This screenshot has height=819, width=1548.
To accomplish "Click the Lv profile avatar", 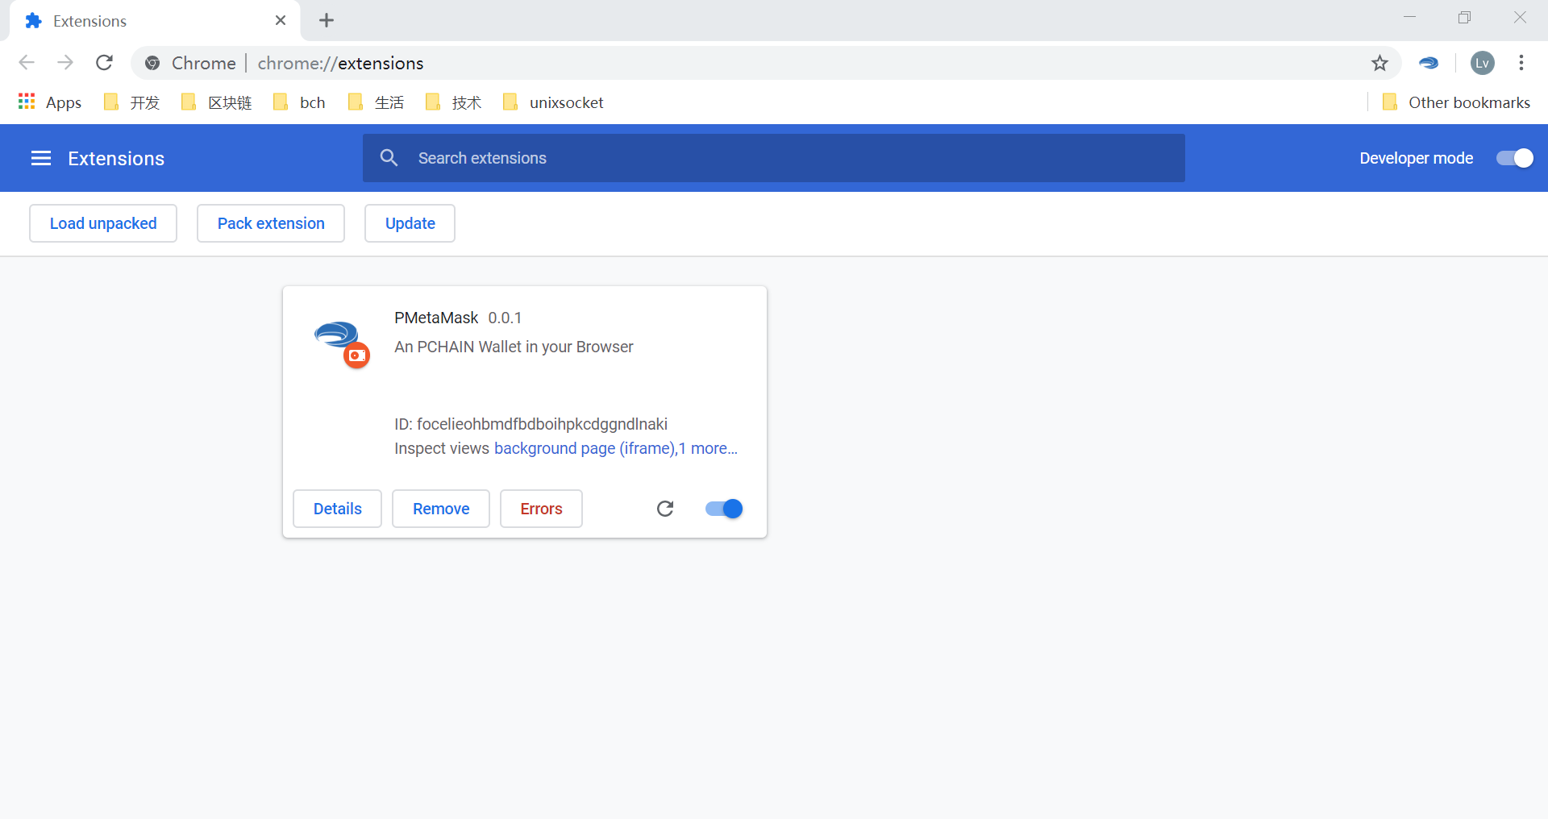I will tap(1482, 63).
